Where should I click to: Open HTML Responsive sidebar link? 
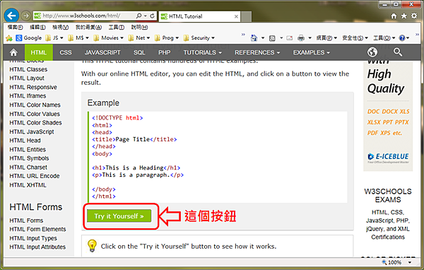tap(33, 87)
